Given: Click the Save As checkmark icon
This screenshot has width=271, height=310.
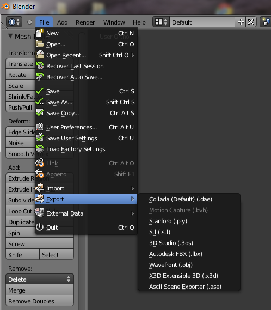Looking at the screenshot, I should coord(40,102).
